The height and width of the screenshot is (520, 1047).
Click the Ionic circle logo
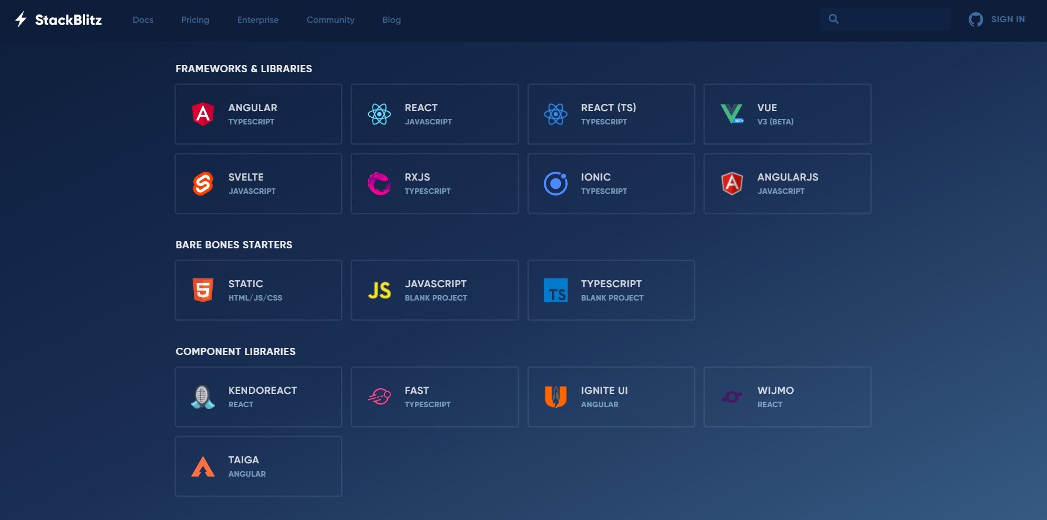point(555,183)
